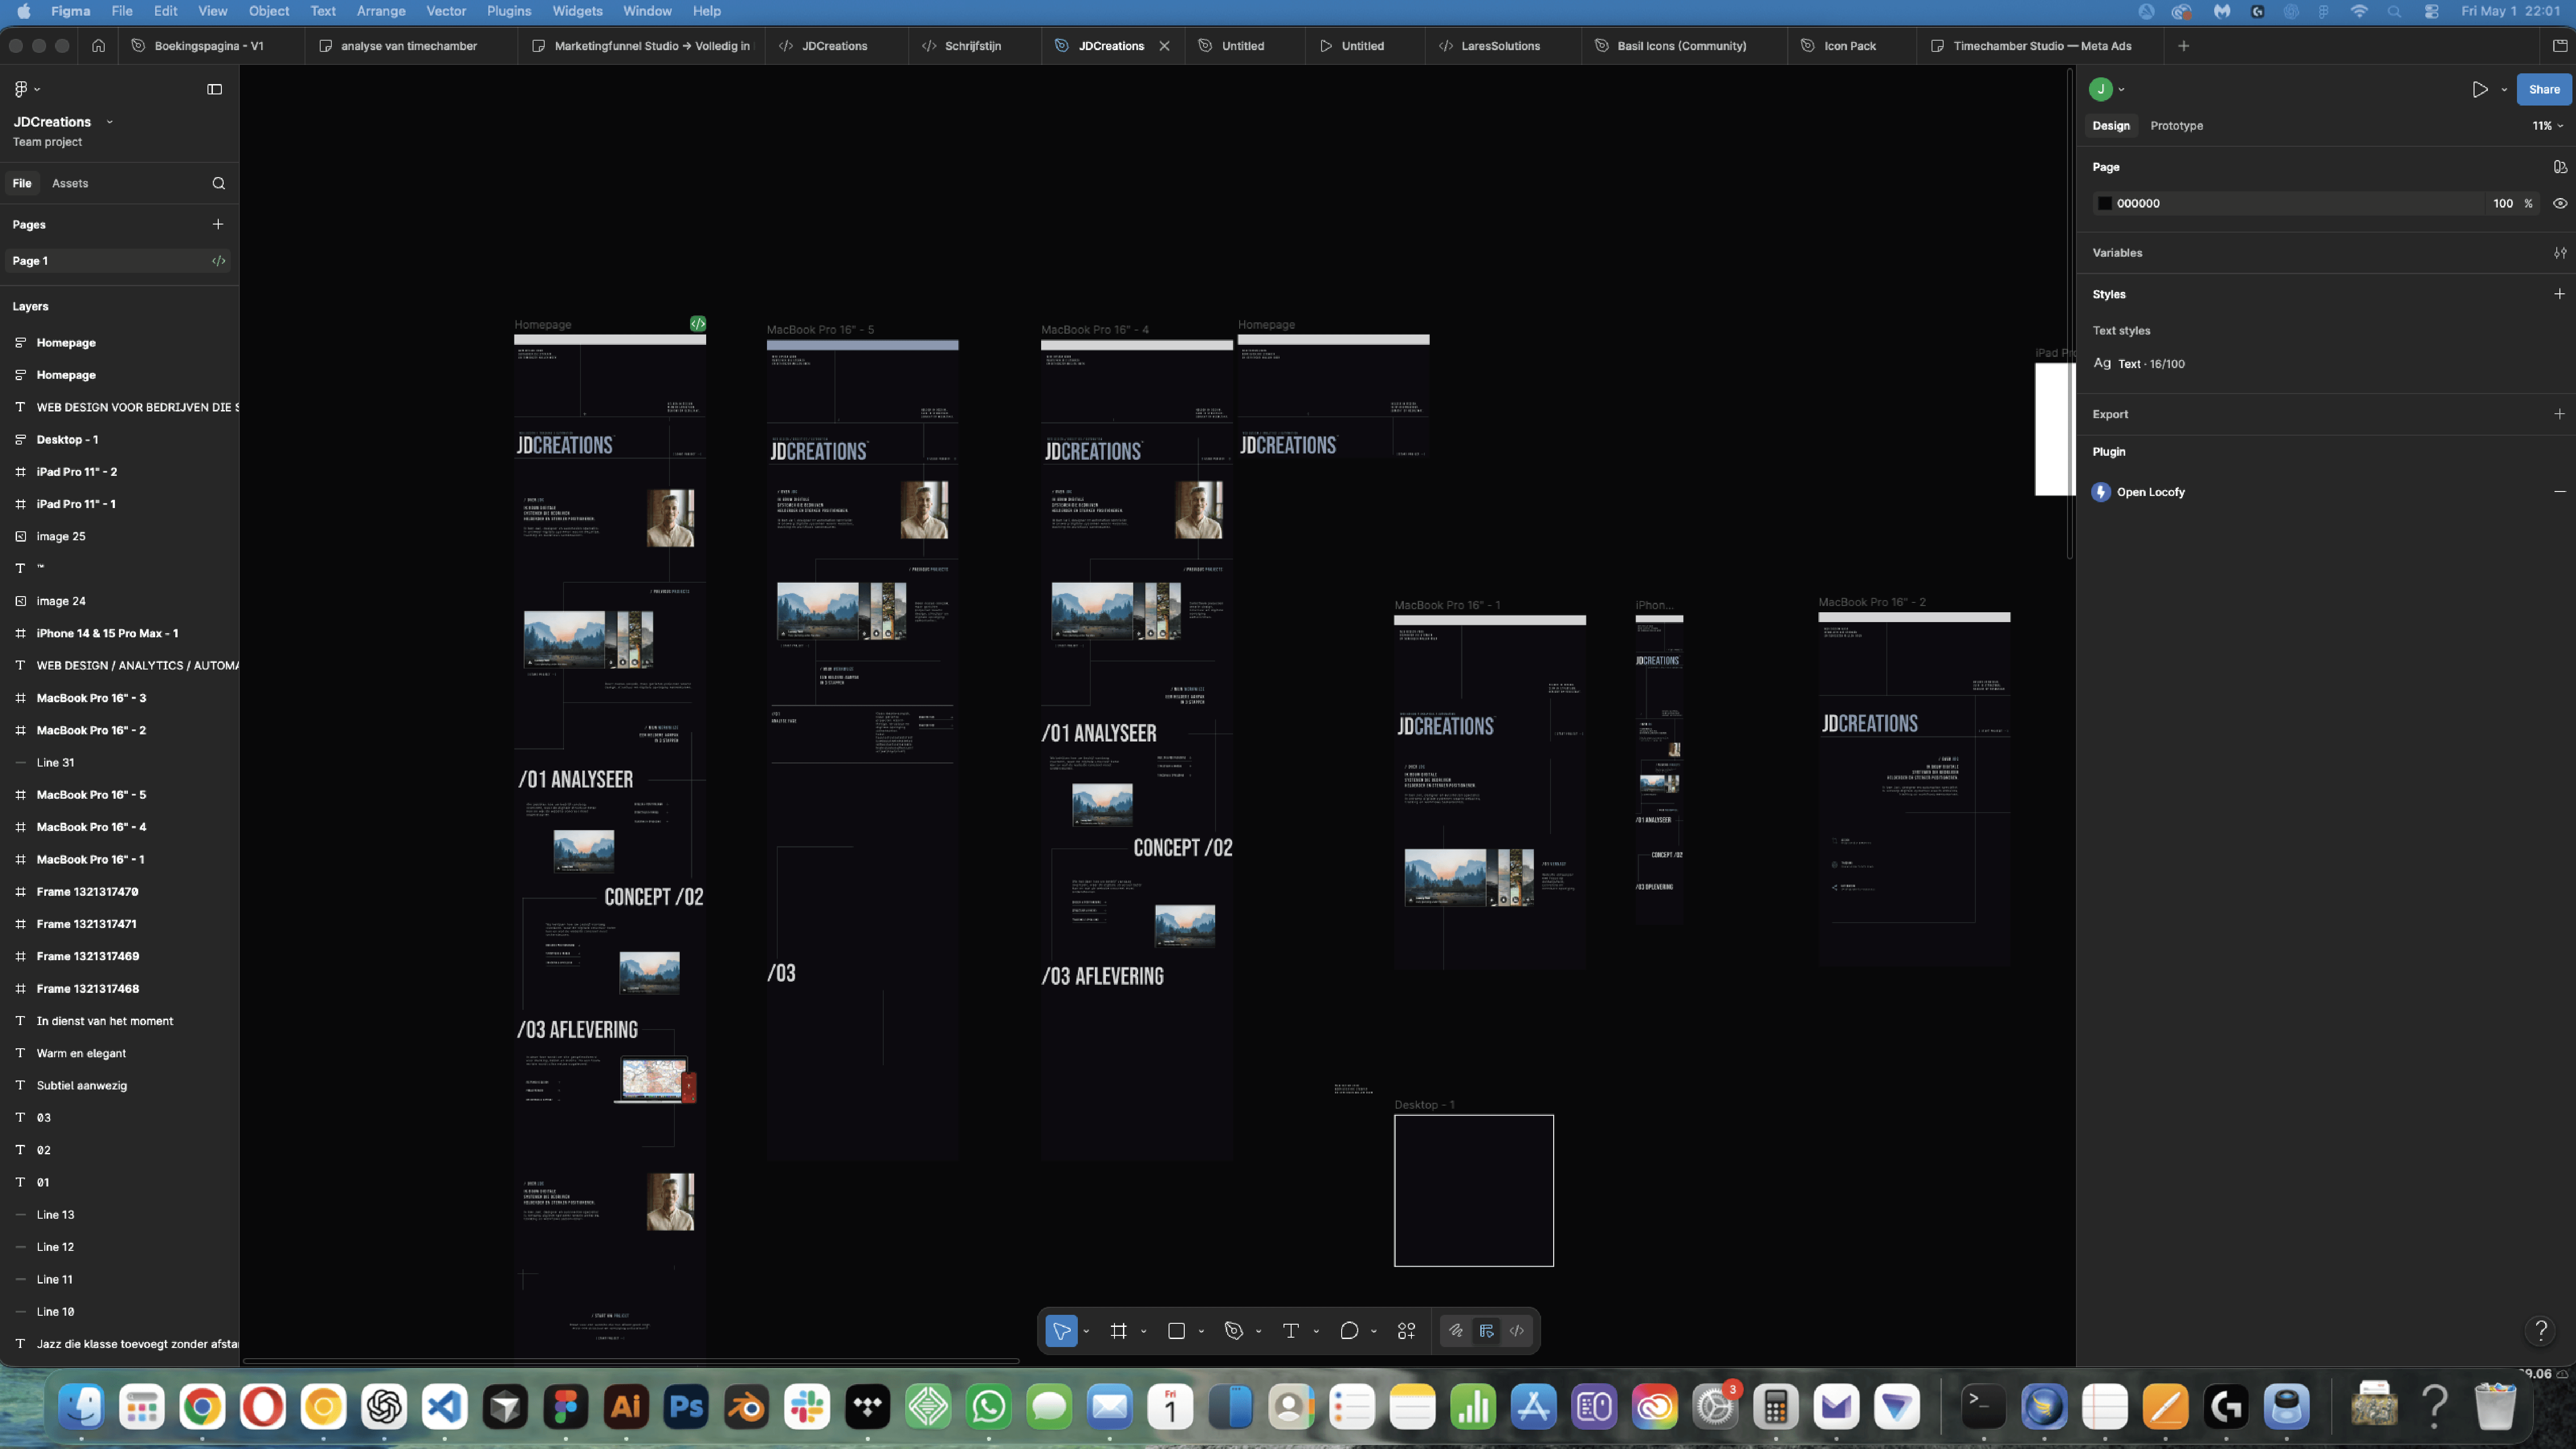Open the Plugins menu
The height and width of the screenshot is (1449, 2576).
click(x=508, y=11)
